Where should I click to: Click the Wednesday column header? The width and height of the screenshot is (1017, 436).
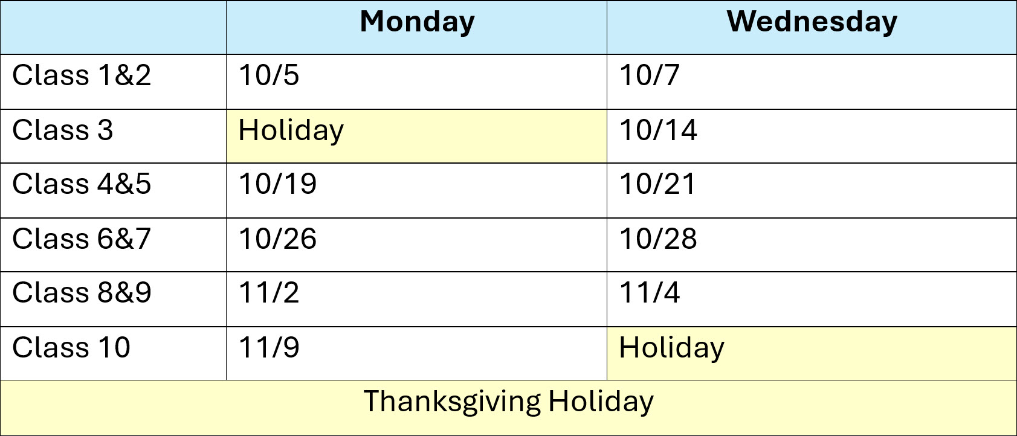coord(812,27)
